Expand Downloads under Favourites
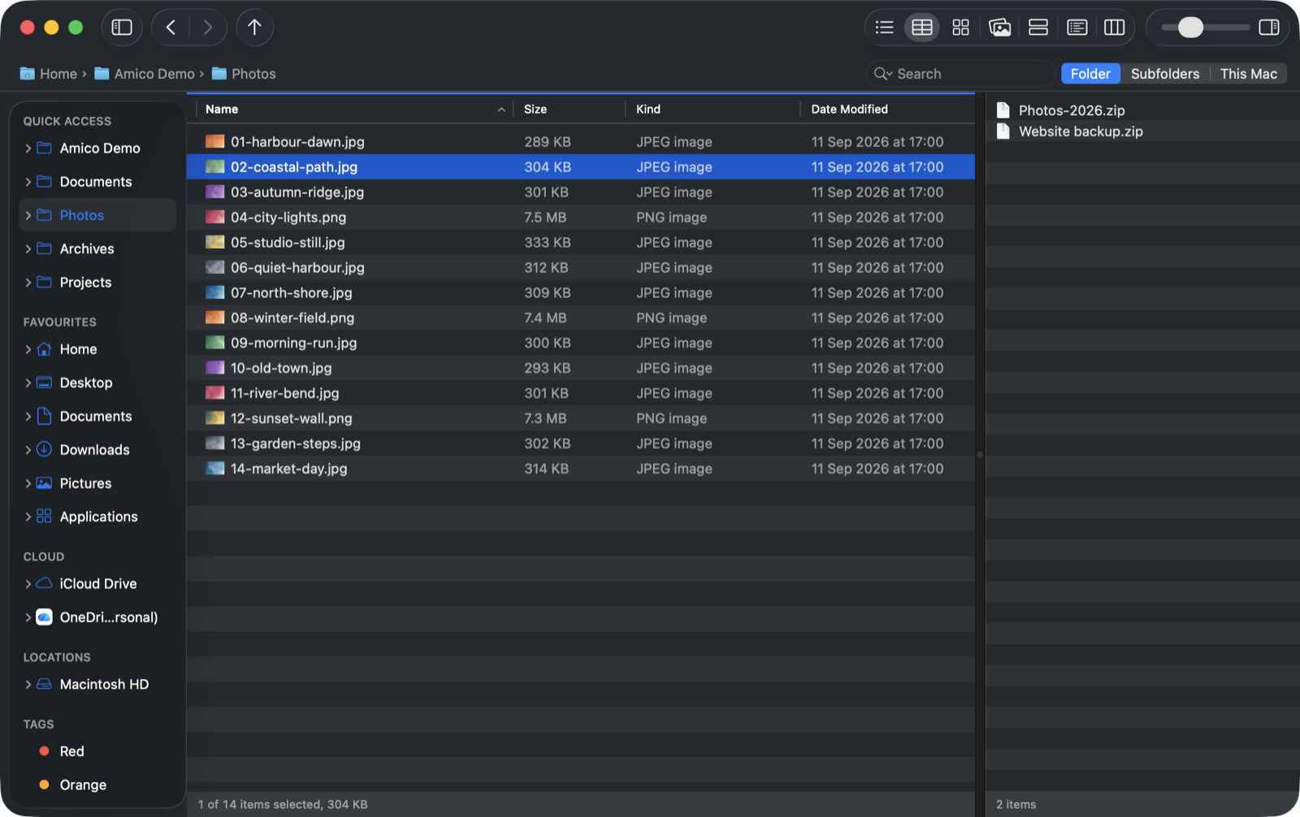 coord(28,449)
